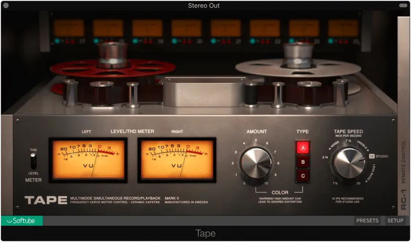Click the black pinch roller
The width and height of the screenshot is (411, 242).
pos(251,95)
